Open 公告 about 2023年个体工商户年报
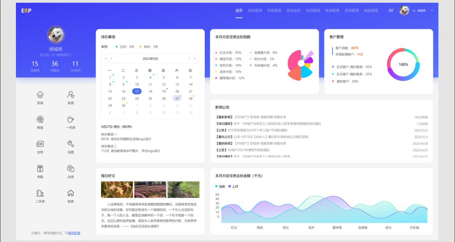This screenshot has height=242, width=455. coord(322,130)
